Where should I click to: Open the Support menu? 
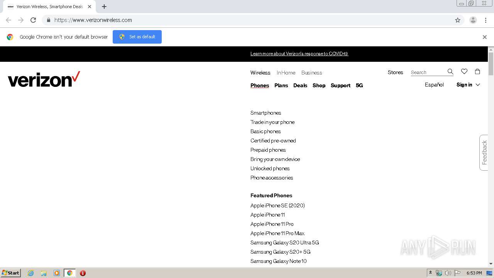coord(340,85)
